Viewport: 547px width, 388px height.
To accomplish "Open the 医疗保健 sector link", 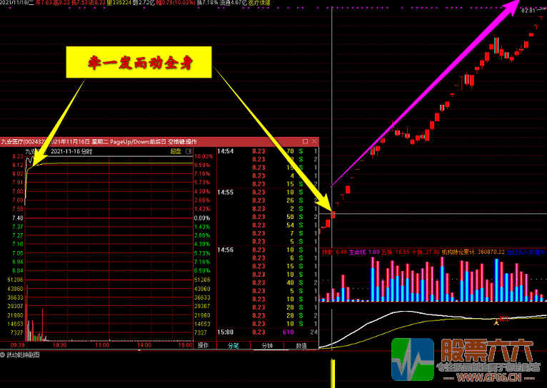I will tap(259, 3).
